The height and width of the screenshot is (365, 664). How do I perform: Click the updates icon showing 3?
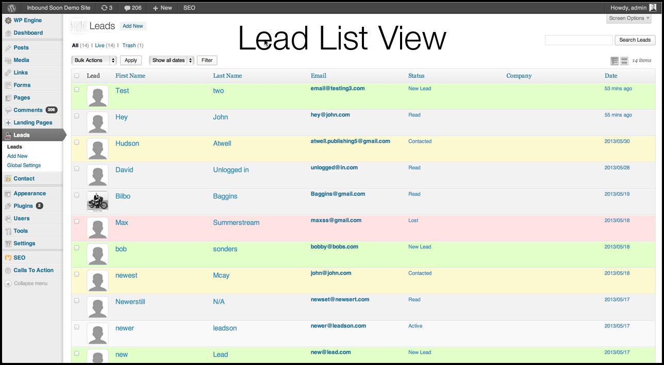(107, 8)
